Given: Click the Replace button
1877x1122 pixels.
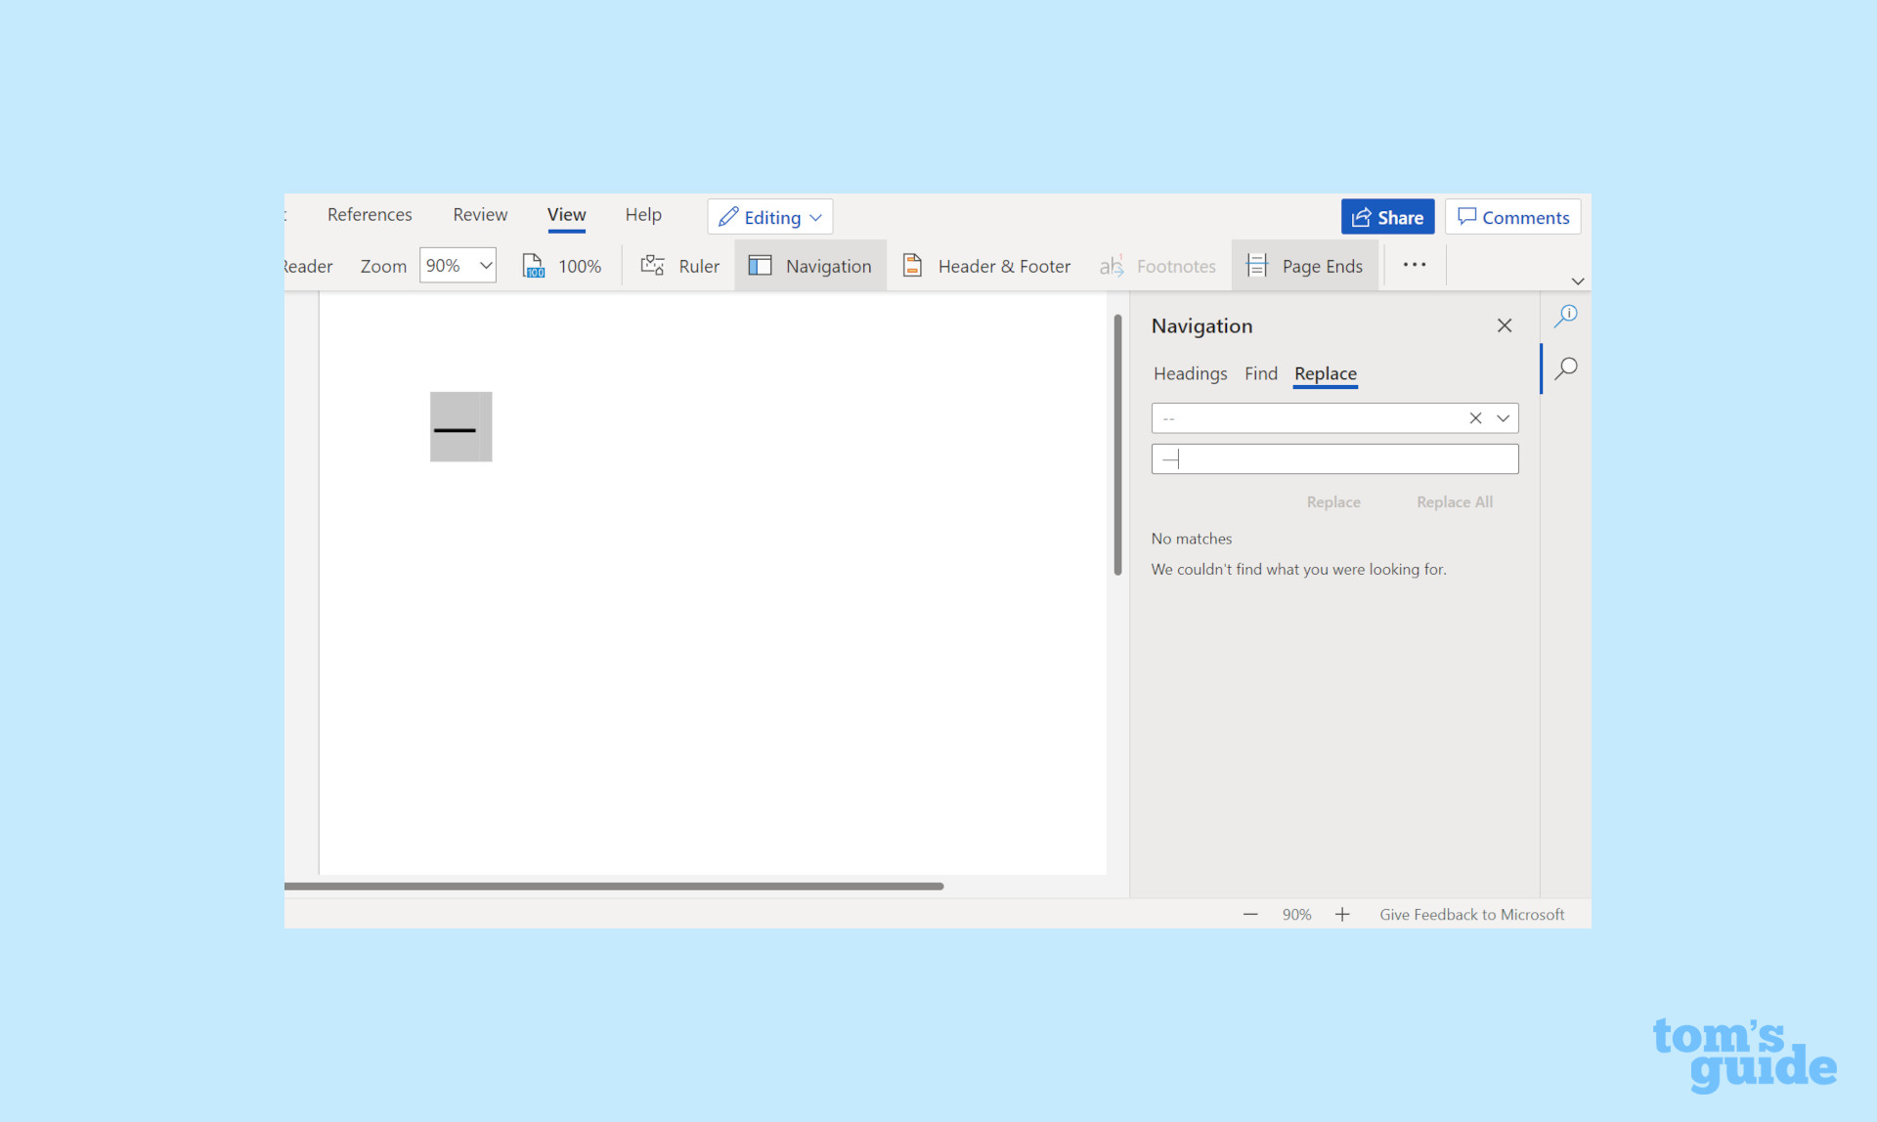Looking at the screenshot, I should point(1331,500).
